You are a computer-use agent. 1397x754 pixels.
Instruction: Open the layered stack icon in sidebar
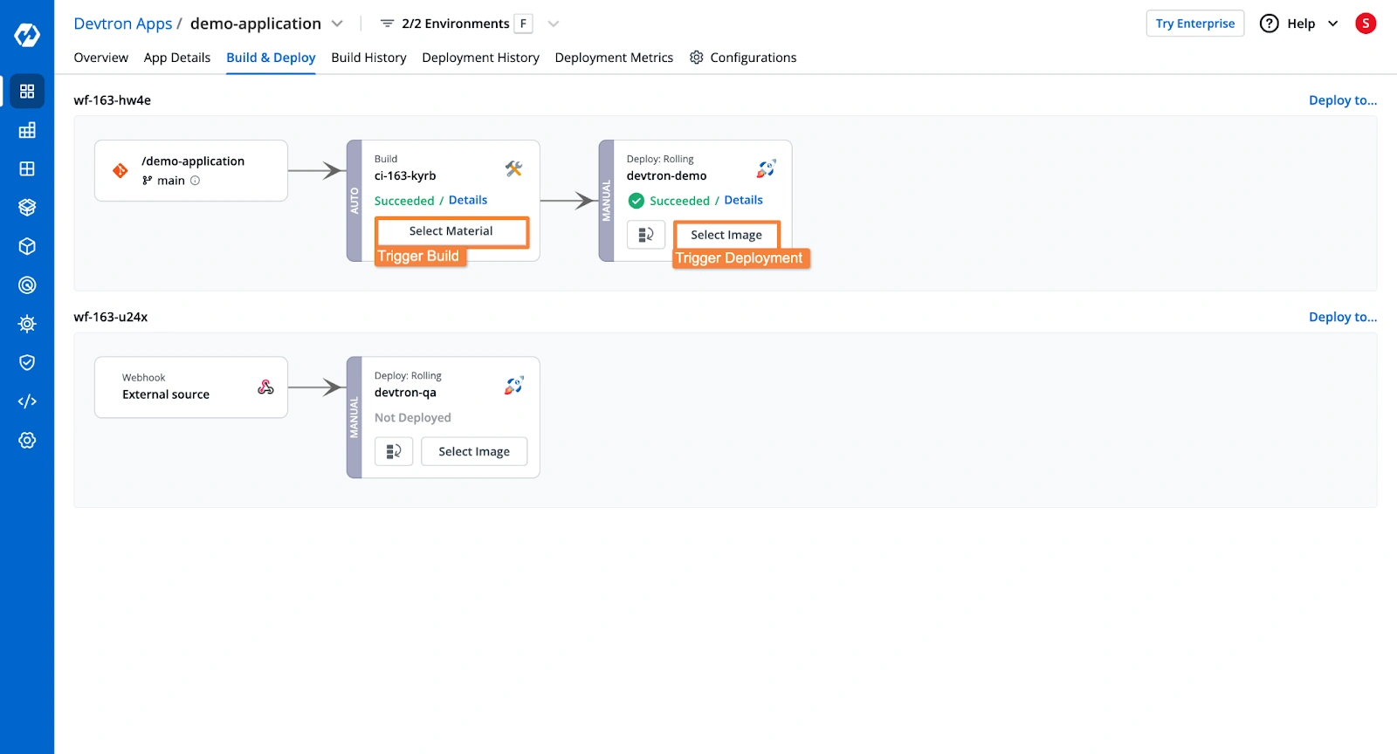coord(27,208)
